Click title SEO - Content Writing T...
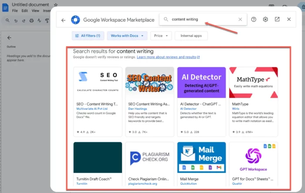This screenshot has width=305, height=193. click(97, 104)
